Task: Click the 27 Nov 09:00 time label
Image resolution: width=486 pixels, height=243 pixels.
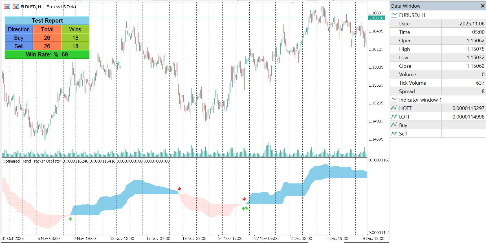Action: click(267, 238)
